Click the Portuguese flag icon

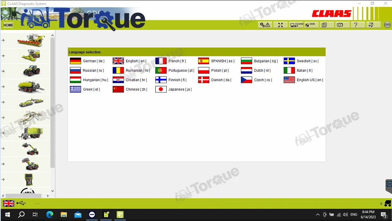tap(161, 70)
